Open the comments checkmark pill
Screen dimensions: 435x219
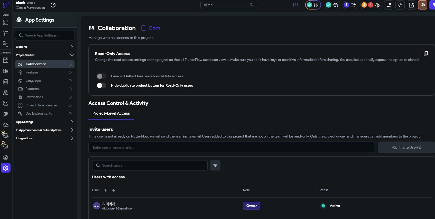click(332, 5)
